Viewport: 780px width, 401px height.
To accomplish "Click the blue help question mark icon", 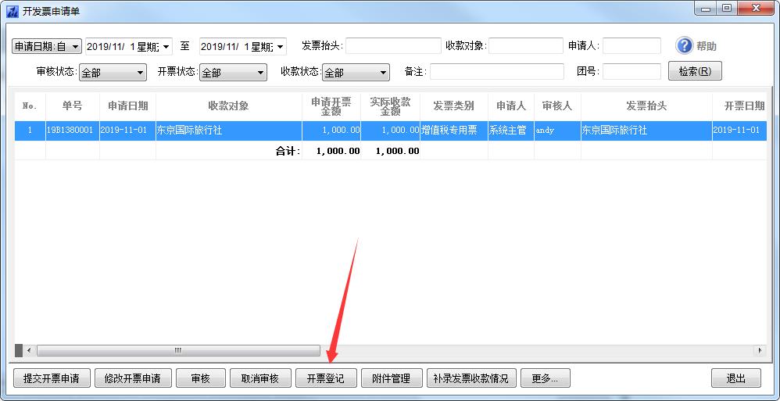I will click(x=685, y=46).
